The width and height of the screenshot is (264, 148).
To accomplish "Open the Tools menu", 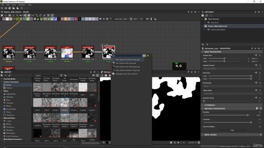I will (x=14, y=5).
